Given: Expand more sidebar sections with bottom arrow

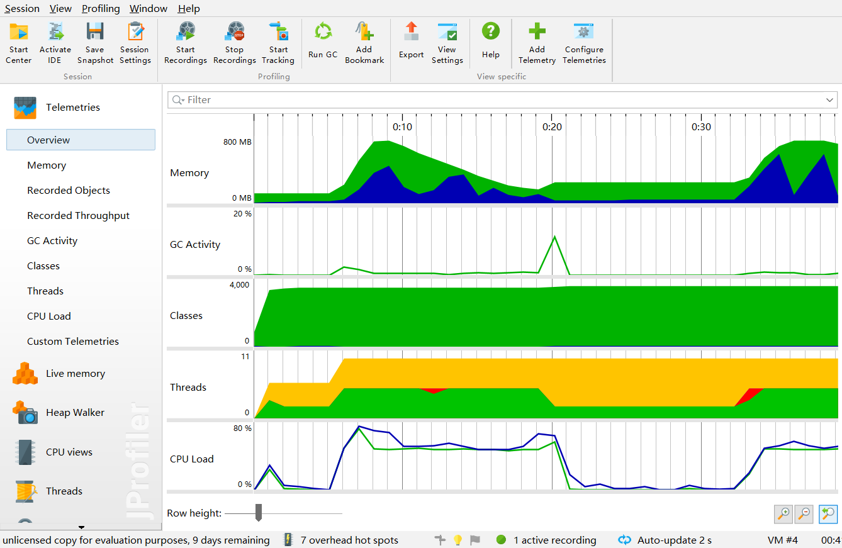Looking at the screenshot, I should click(81, 527).
